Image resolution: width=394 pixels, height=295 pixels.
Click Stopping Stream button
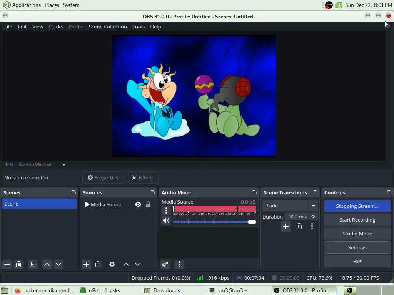(357, 206)
